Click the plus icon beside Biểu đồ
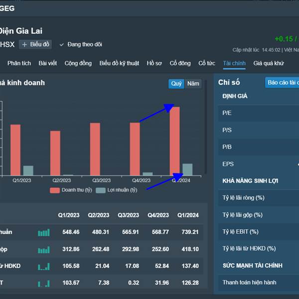Viewport: 299px width, 299px height. (24, 45)
